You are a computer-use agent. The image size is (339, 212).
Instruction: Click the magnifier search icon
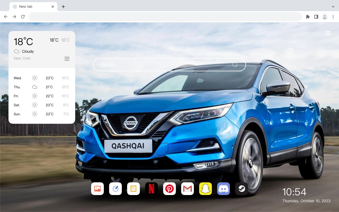235,65
